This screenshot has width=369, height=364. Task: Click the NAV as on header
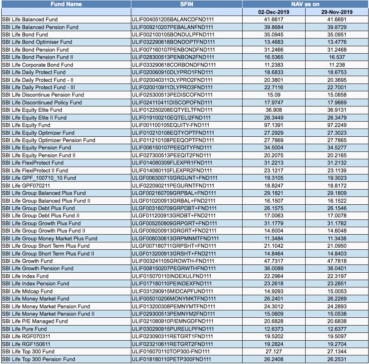click(x=305, y=4)
